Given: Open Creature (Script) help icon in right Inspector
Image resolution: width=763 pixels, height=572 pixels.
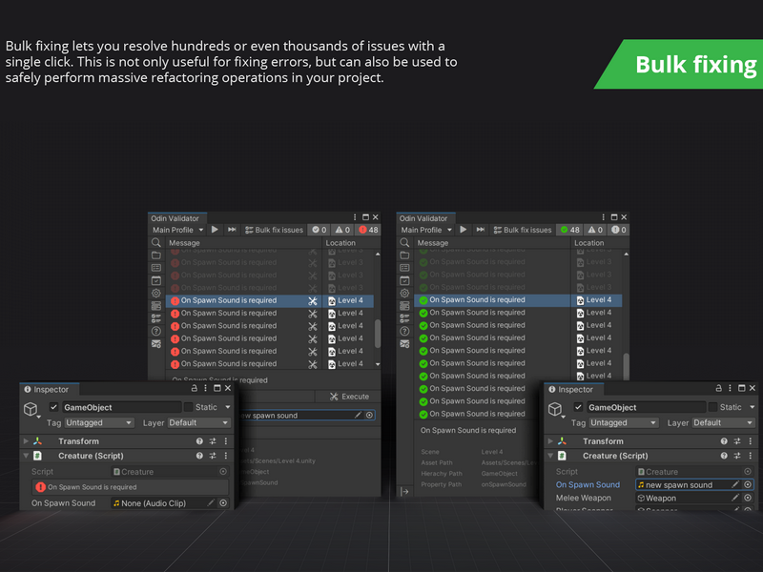Looking at the screenshot, I should point(724,456).
